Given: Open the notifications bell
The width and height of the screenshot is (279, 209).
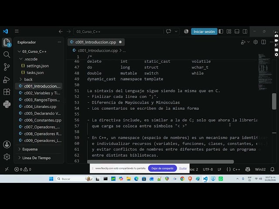Looking at the screenshot, I should click(272, 169).
